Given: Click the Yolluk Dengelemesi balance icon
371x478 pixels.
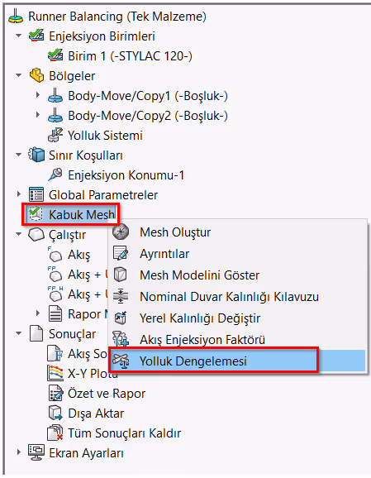Looking at the screenshot, I should (x=121, y=361).
